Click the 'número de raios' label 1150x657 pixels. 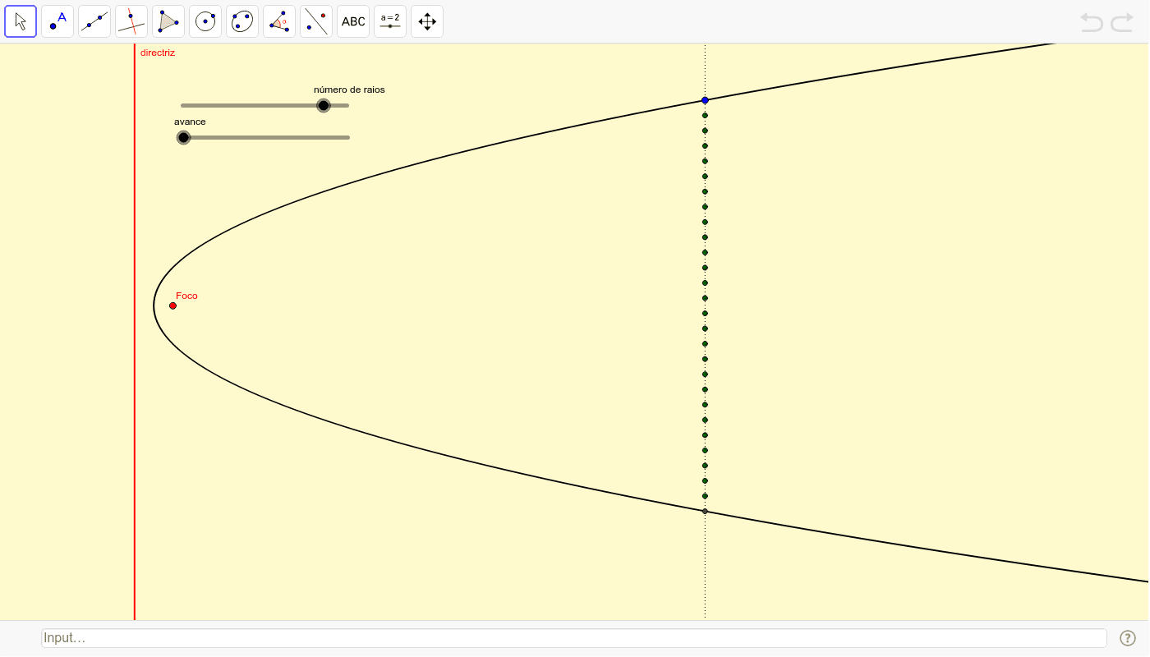349,90
